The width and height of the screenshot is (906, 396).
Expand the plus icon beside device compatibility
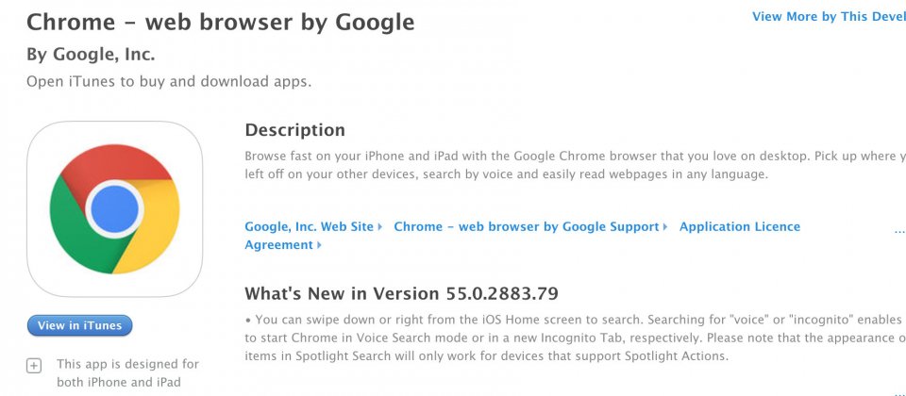(34, 366)
